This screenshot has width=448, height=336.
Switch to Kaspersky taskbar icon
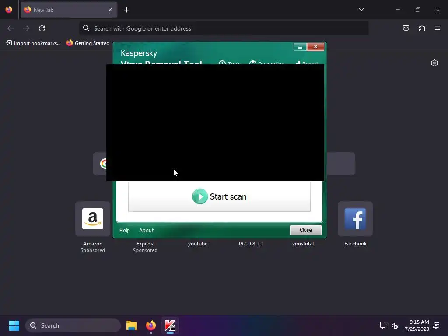tap(170, 325)
